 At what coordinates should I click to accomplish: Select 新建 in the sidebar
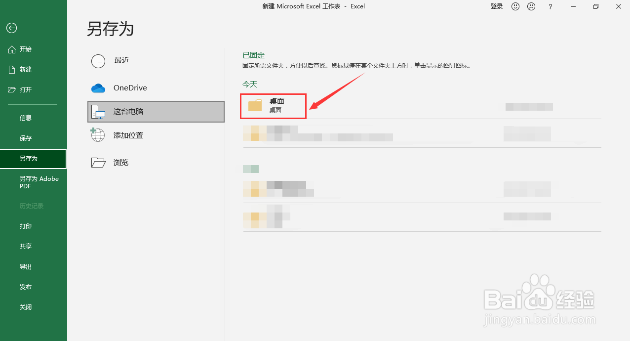click(26, 70)
